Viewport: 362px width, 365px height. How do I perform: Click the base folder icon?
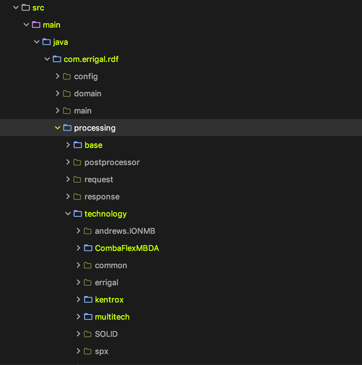click(78, 145)
